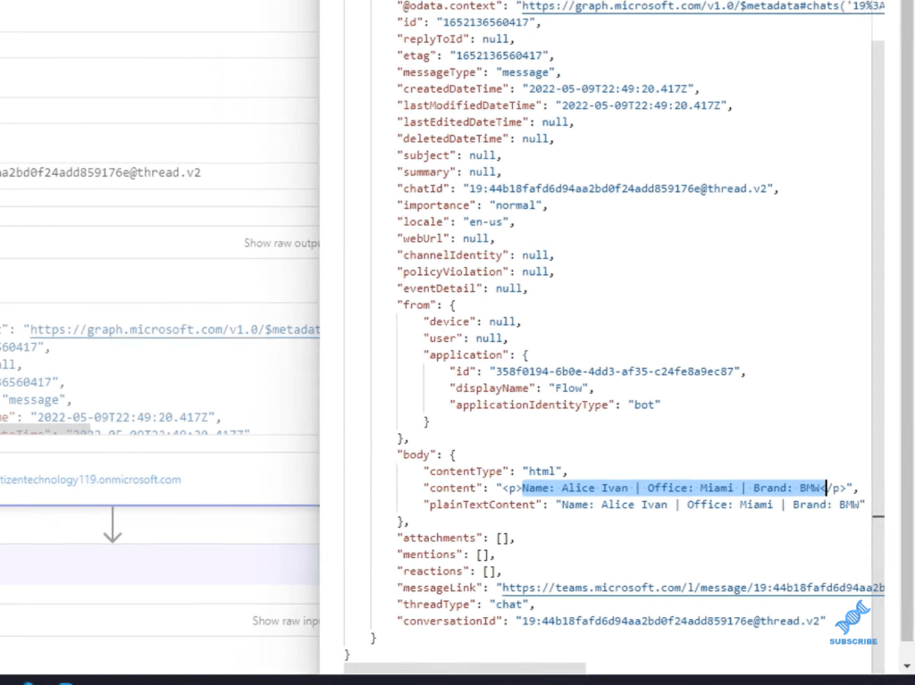Click the "device": null line
This screenshot has height=685, width=915.
point(472,322)
